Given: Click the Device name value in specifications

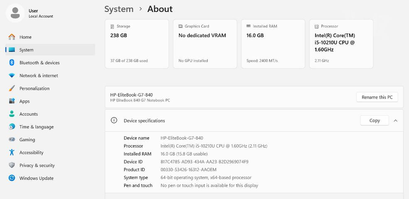Looking at the screenshot, I should 182,138.
